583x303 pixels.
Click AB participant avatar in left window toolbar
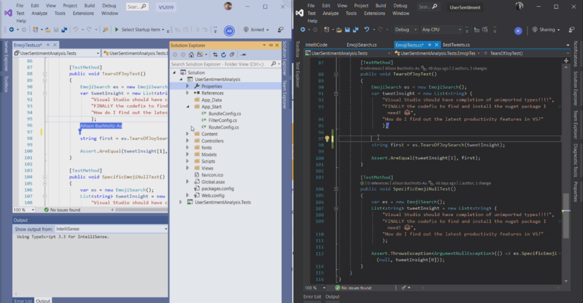229,31
